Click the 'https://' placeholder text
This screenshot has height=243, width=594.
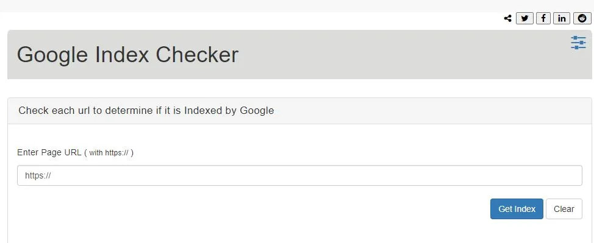[x=38, y=175]
